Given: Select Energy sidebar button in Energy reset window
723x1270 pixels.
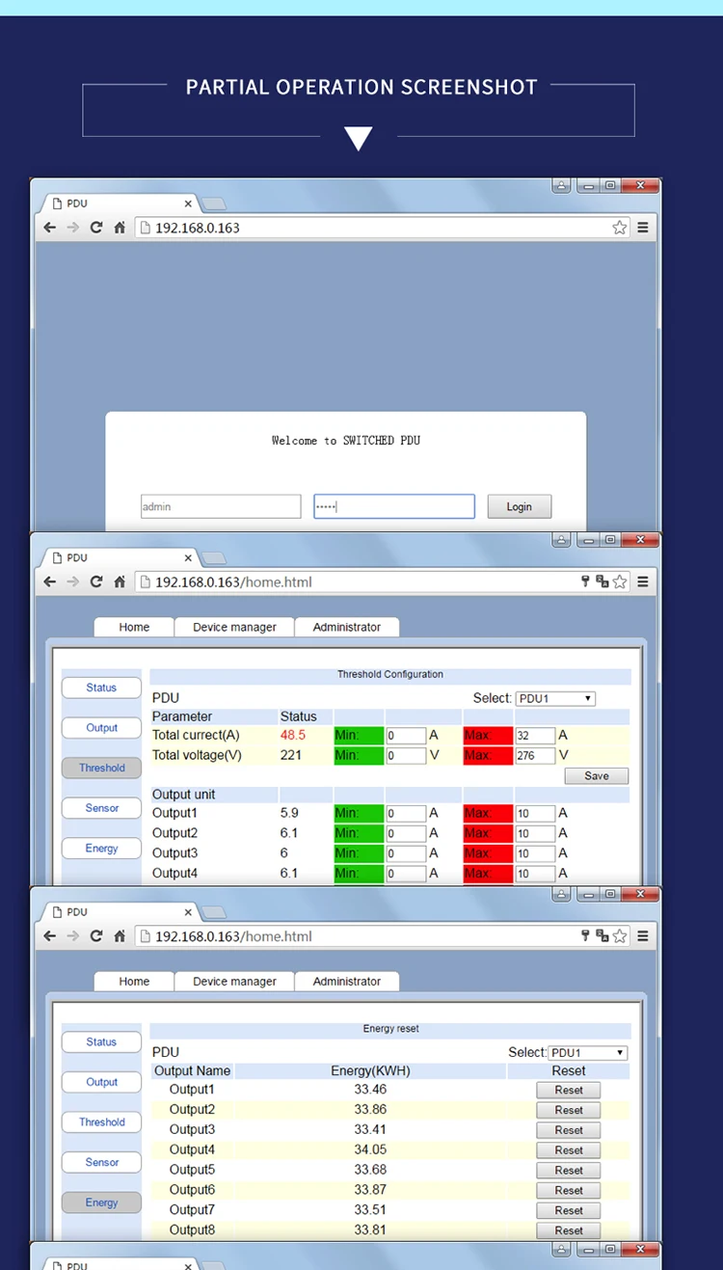Looking at the screenshot, I should pos(101,1202).
